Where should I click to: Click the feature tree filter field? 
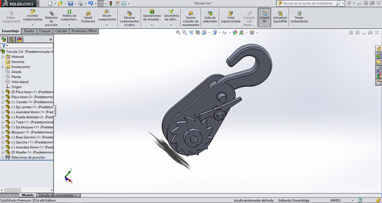(x=27, y=46)
